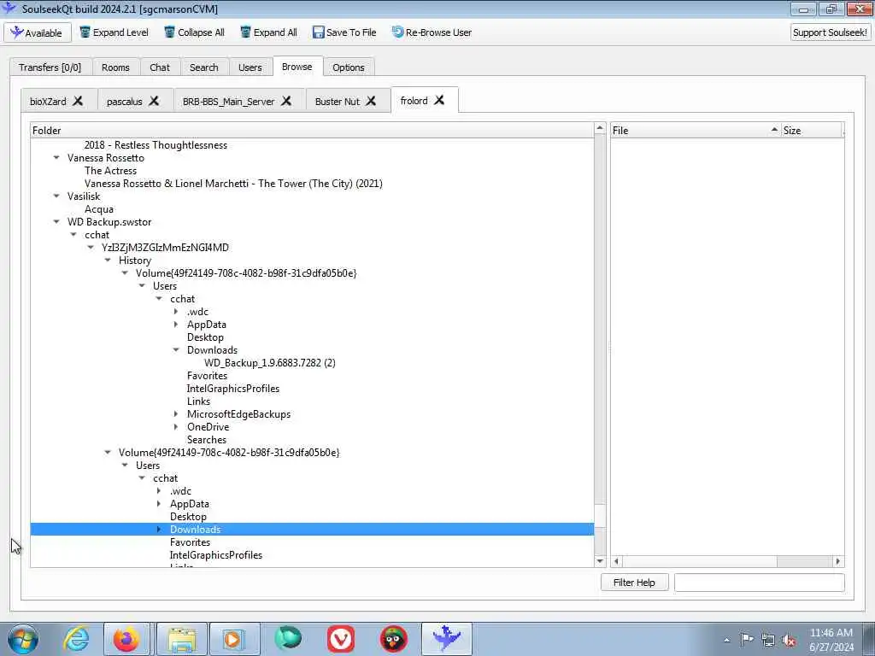
Task: Click Save To File toolbar button
Action: (x=344, y=32)
